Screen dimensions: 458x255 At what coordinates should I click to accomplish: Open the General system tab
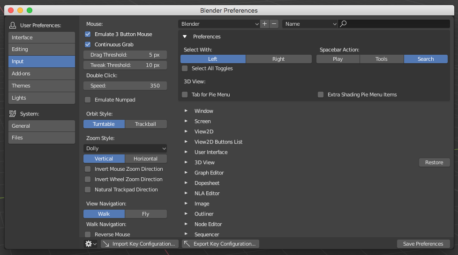(x=42, y=126)
